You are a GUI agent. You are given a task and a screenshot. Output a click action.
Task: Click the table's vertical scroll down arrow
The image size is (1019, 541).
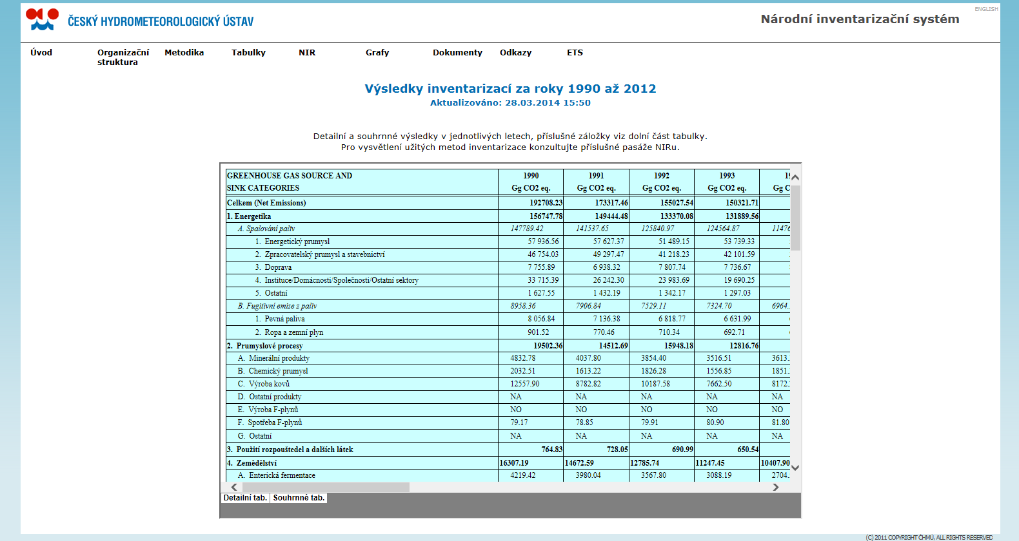coord(795,468)
